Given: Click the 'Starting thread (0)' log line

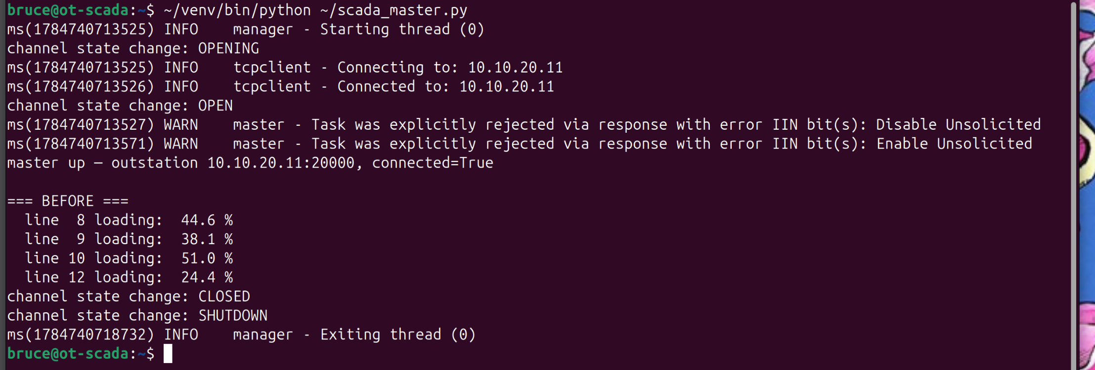Looking at the screenshot, I should pyautogui.click(x=246, y=29).
